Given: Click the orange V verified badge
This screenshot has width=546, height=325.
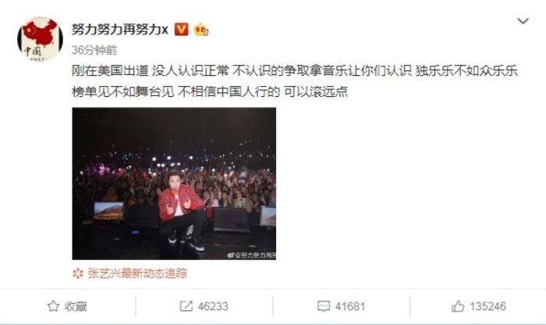Looking at the screenshot, I should point(181,30).
